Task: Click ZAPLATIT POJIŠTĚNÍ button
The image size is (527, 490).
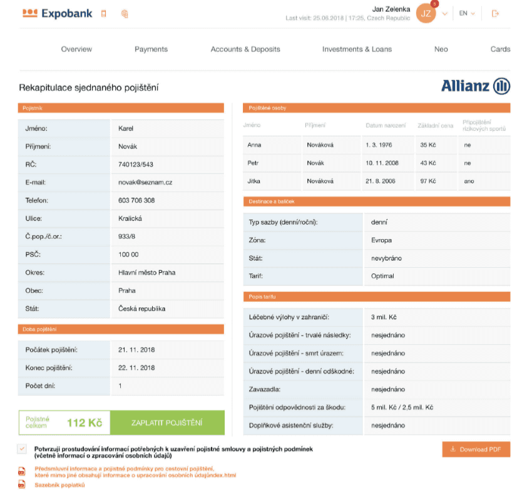Action: (x=167, y=422)
